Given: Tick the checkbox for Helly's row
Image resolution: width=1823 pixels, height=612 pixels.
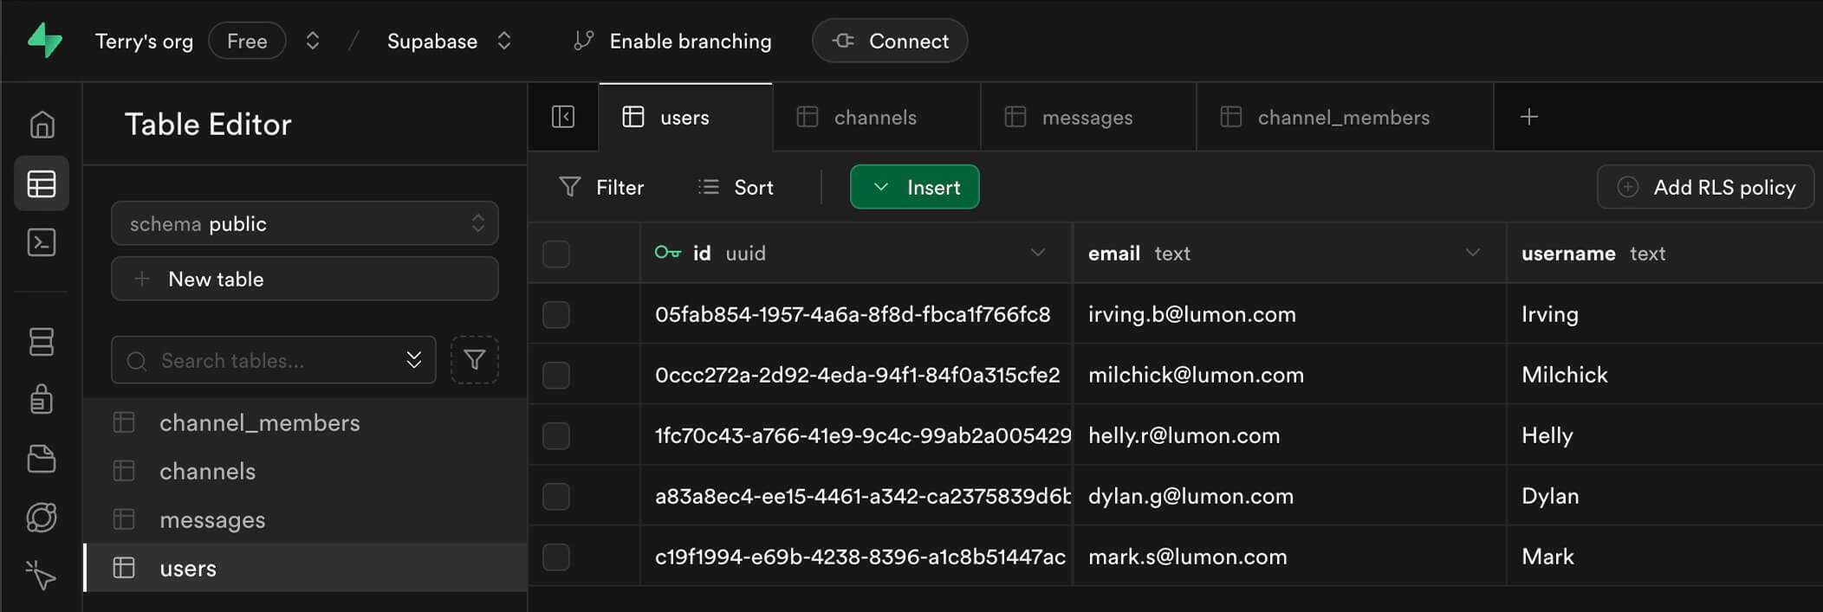Looking at the screenshot, I should point(556,435).
